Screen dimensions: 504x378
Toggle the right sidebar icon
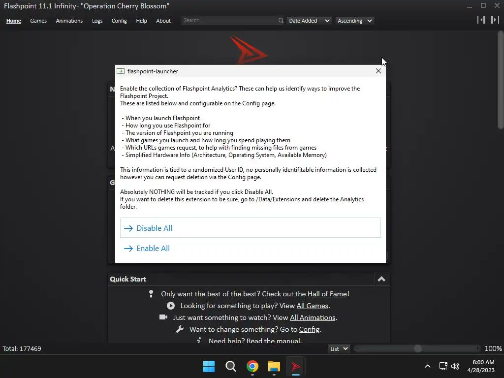click(495, 20)
